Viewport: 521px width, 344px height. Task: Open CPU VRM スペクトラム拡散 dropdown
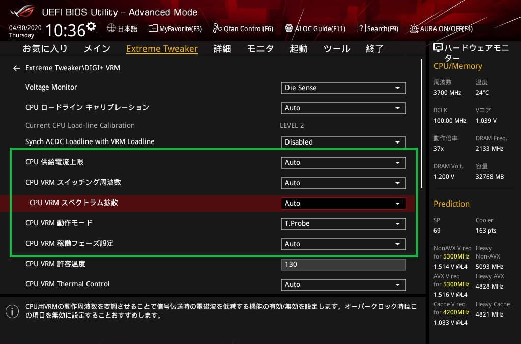[x=343, y=203]
